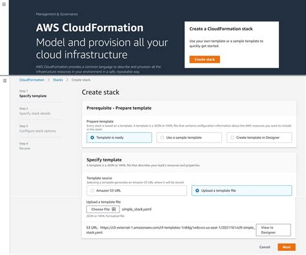
Task: Select Create template in Designer option
Action: pos(260,138)
